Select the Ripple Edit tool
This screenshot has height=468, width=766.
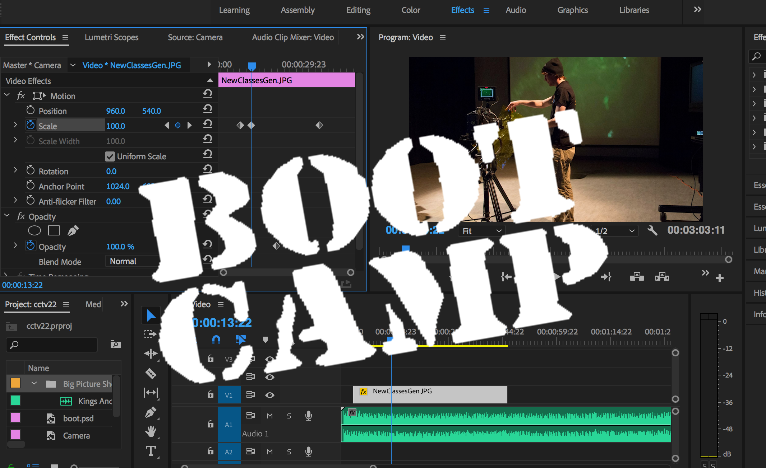(x=151, y=354)
